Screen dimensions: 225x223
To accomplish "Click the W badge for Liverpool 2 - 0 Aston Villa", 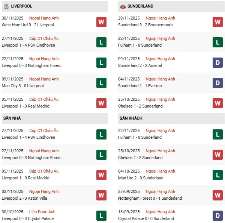I will point(101,195).
